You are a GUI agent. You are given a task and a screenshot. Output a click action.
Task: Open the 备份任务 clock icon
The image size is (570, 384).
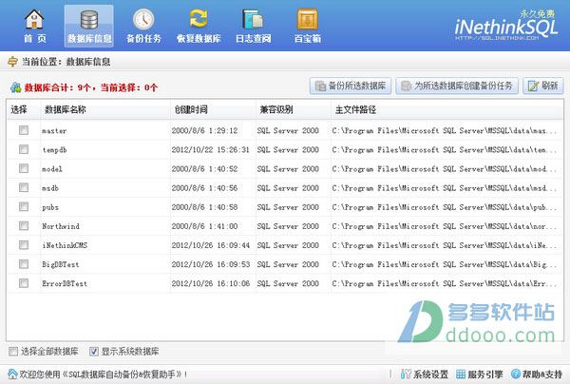(143, 19)
